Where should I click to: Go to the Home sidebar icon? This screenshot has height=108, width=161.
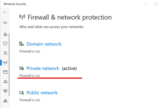click(x=5, y=34)
